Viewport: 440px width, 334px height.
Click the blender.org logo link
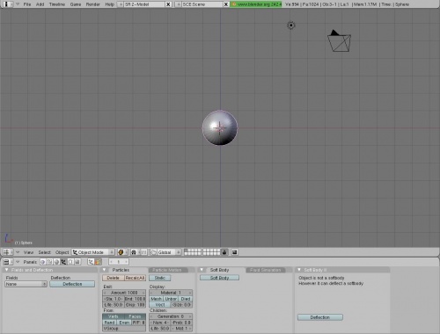click(x=256, y=4)
